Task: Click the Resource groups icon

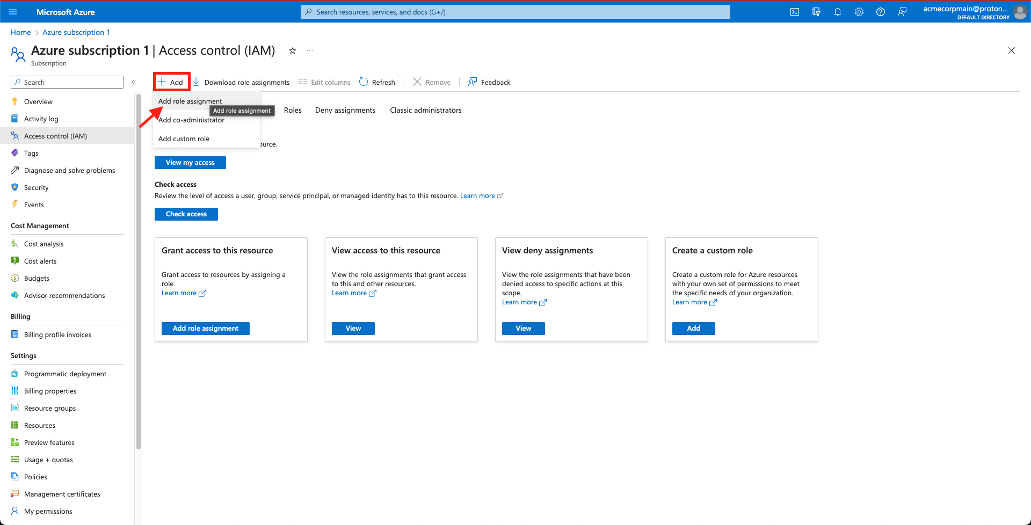Action: [x=14, y=408]
